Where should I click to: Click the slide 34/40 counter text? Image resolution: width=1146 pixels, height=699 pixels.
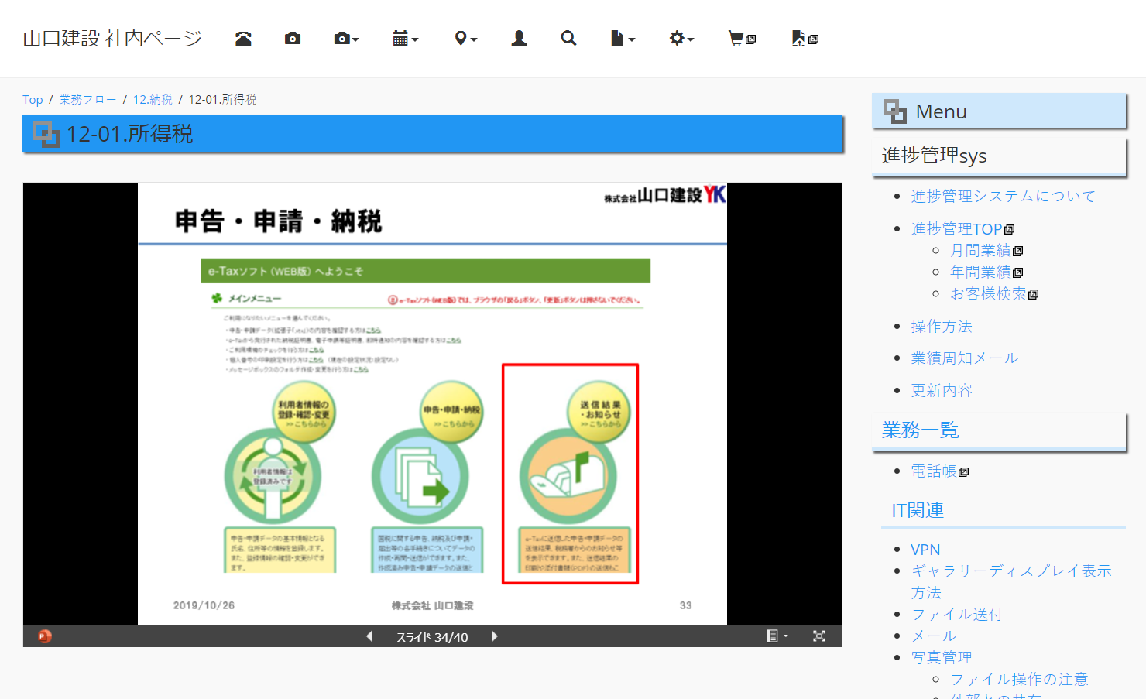(x=432, y=637)
